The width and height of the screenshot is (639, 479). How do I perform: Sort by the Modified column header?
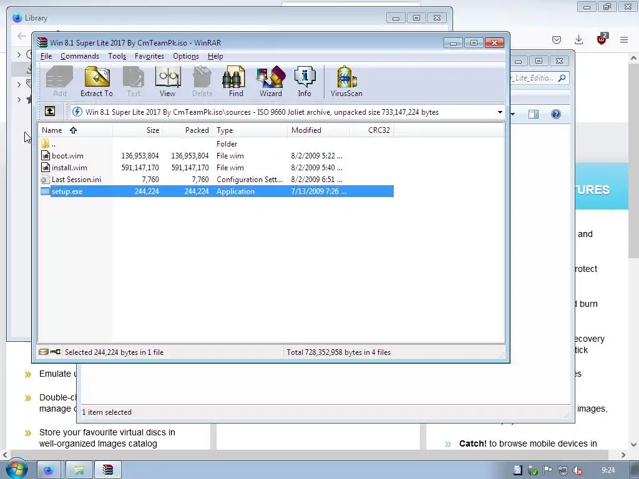(319, 130)
